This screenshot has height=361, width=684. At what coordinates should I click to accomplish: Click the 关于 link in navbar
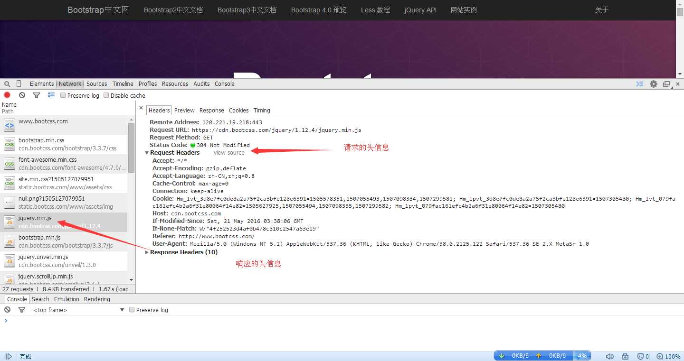pyautogui.click(x=602, y=10)
